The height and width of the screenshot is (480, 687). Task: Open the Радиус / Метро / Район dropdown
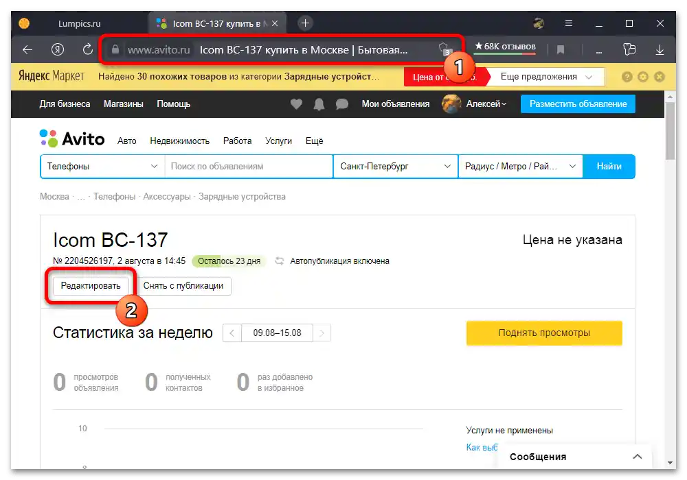521,167
